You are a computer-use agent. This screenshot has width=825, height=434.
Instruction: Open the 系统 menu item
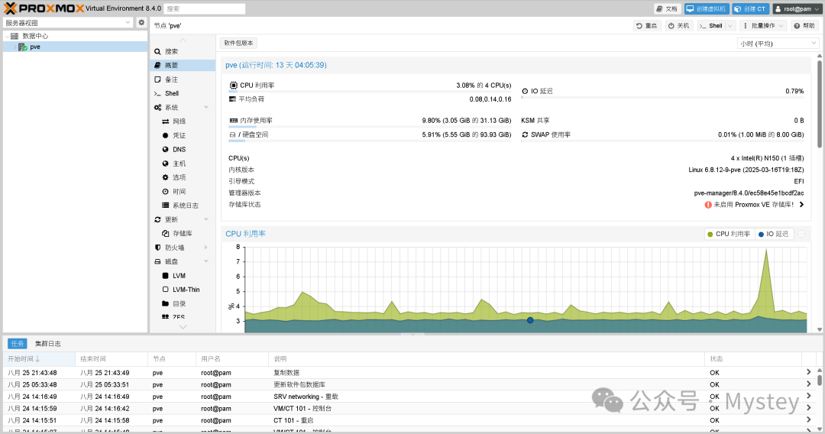click(183, 107)
